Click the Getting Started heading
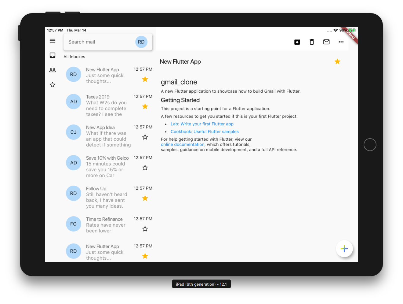The height and width of the screenshot is (304, 403). [180, 100]
